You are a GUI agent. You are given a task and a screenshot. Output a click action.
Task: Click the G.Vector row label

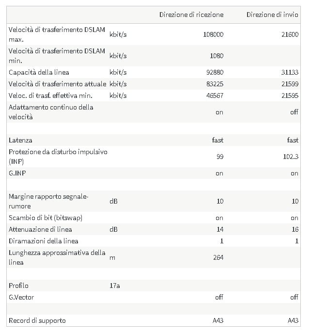[21, 297]
